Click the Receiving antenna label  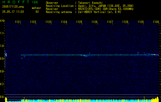tap(59, 12)
